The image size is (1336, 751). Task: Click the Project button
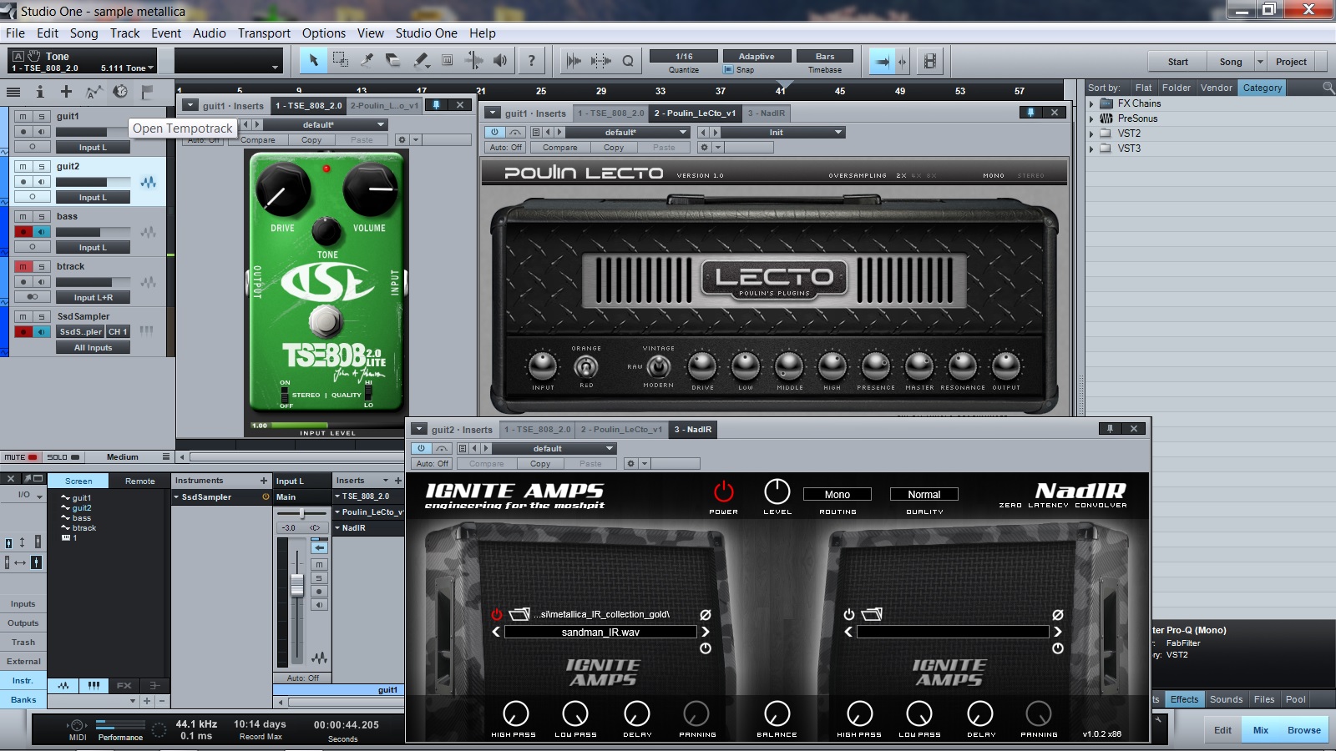click(x=1291, y=62)
